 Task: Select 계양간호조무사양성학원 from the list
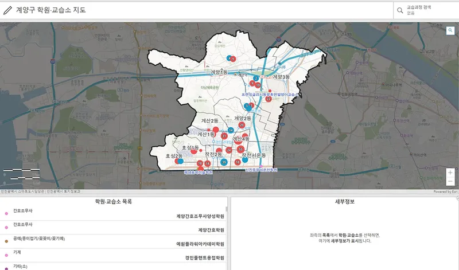pos(200,217)
